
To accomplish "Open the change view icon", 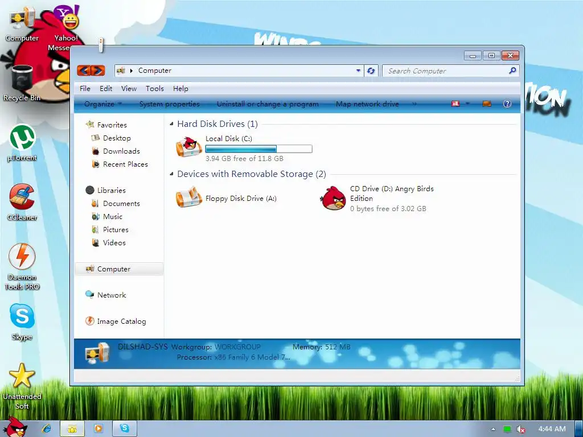I will 455,104.
